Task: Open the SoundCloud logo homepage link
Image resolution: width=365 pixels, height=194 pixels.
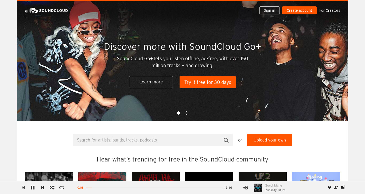Action: 46,10
